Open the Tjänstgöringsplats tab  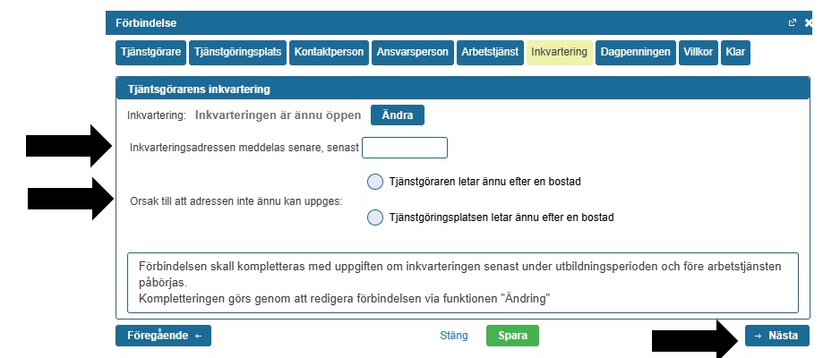[237, 53]
